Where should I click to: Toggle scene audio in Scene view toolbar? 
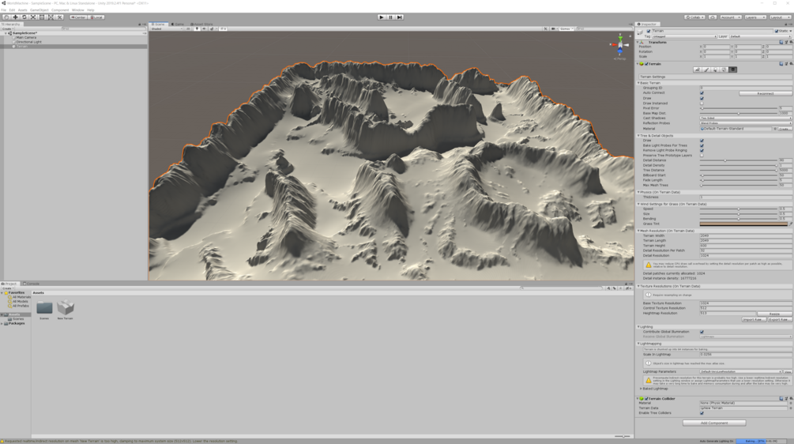point(204,29)
